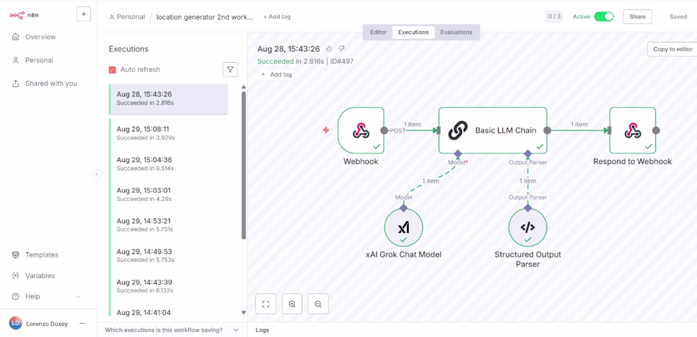697x337 pixels.
Task: Select execution Aug 29, 15:04:36
Action: (169, 164)
